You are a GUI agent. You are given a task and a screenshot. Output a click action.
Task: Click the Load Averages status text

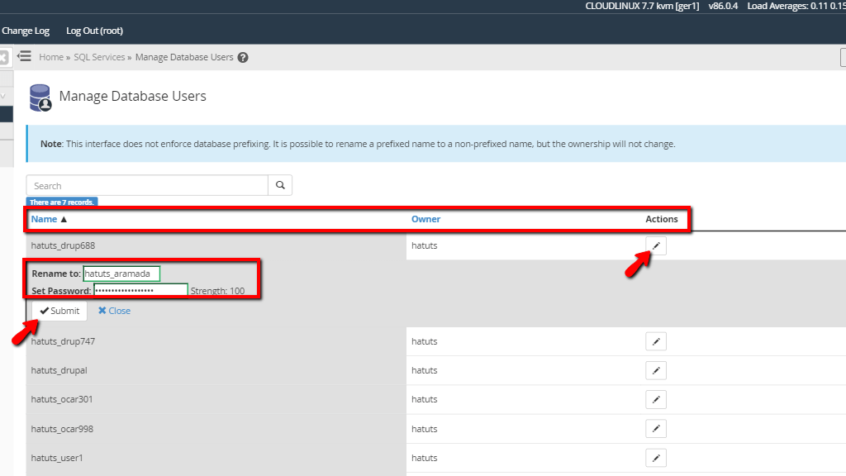(796, 6)
